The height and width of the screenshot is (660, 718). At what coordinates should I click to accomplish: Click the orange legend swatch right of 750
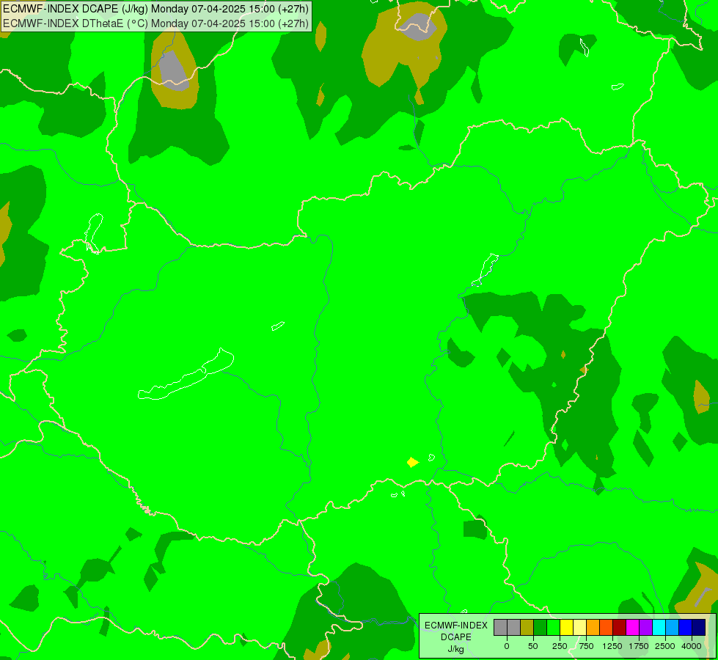click(593, 627)
